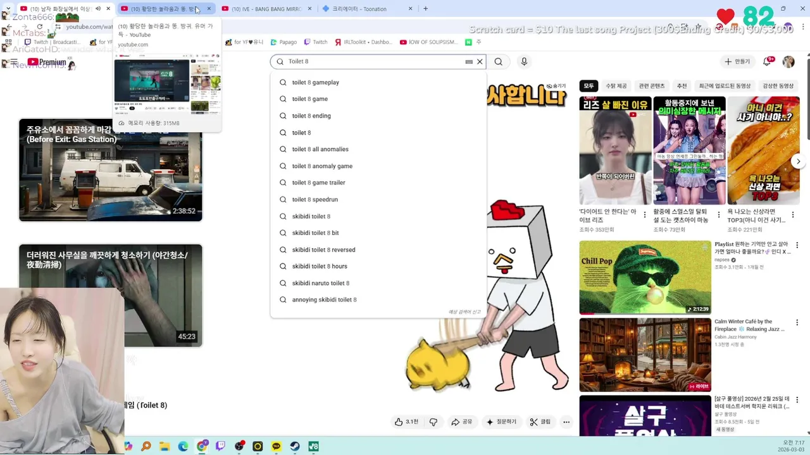Image resolution: width=810 pixels, height=455 pixels.
Task: Start voice search with the microphone icon
Action: click(523, 61)
